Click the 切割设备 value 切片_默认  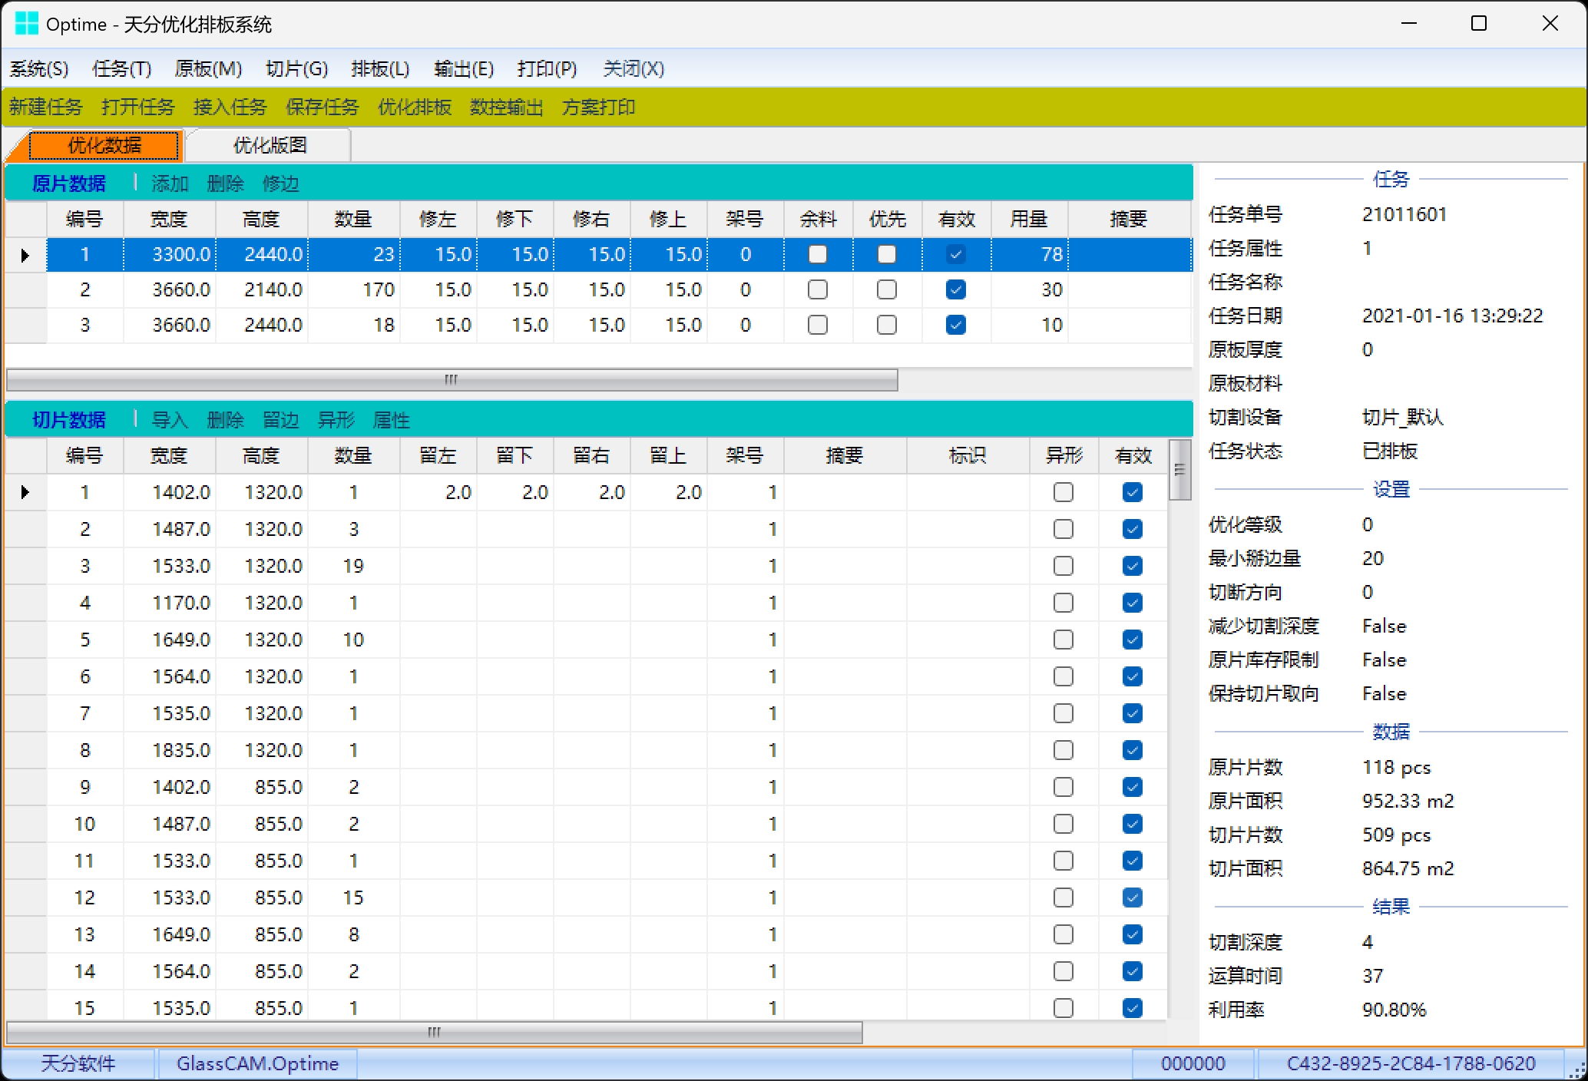tap(1403, 417)
